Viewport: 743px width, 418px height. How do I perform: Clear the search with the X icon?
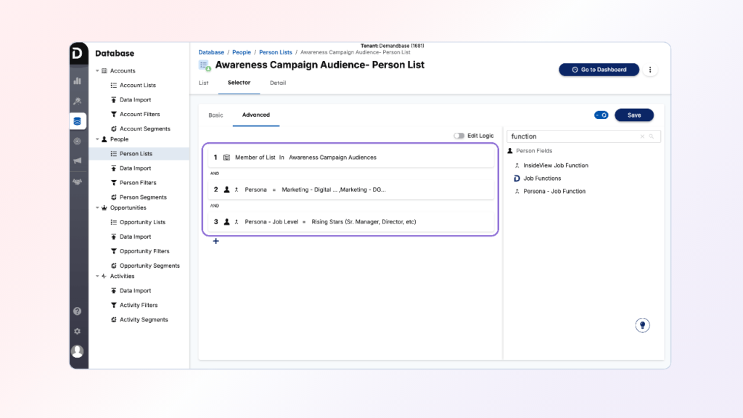[x=642, y=136]
